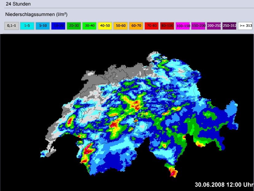Screen dimensions: 254x191
Task: Click the 80-100 dark red legend swatch
Action: (167, 26)
